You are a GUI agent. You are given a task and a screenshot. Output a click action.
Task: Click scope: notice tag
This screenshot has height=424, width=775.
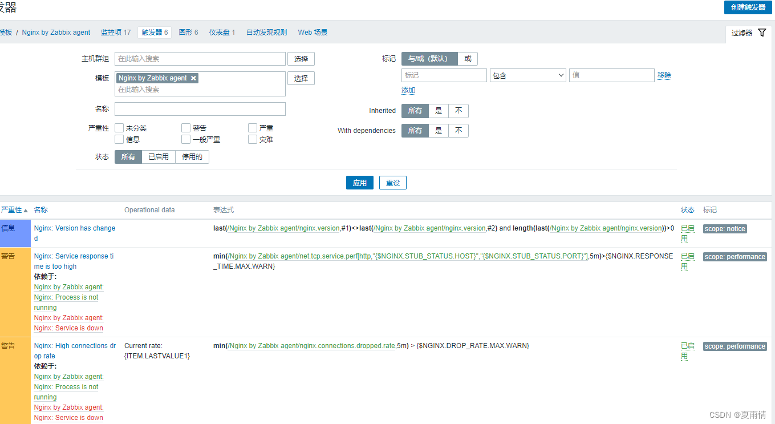725,229
